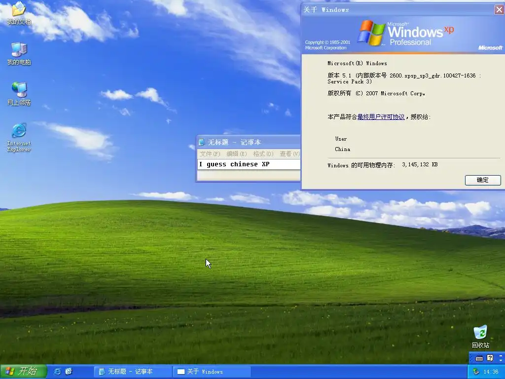
Task: Click the "Microsoft(R) Windows" text line
Action: 357,63
